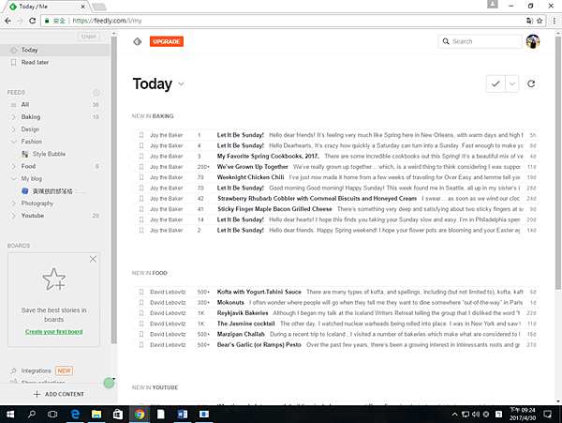Click the Feedly logo icon beside Upgrade

pyautogui.click(x=138, y=41)
